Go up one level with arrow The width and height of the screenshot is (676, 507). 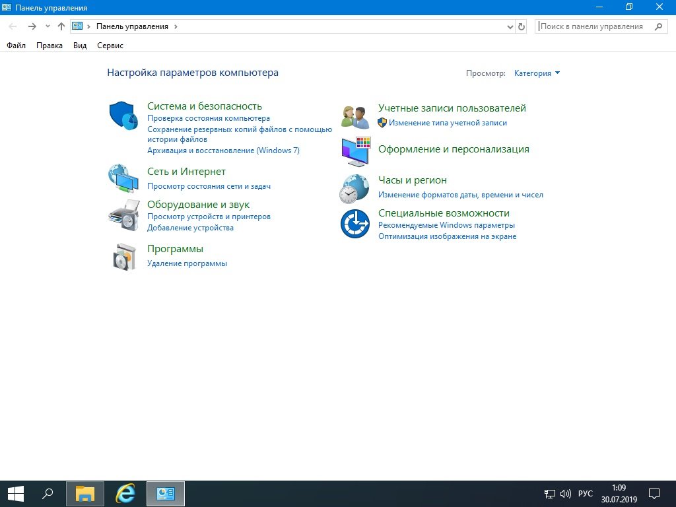[61, 26]
